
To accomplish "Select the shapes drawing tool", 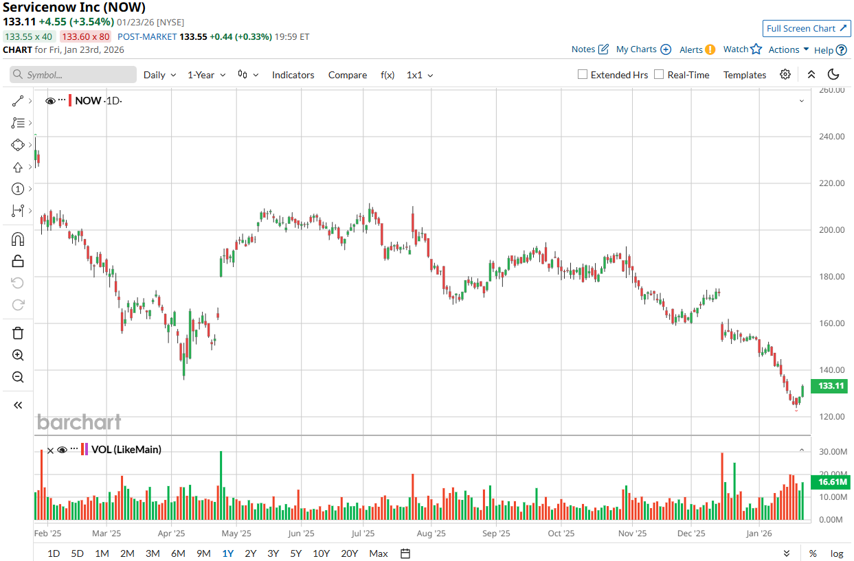I will (18, 145).
